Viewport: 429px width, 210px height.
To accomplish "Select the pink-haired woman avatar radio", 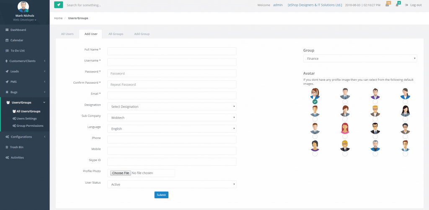I will point(345,136).
